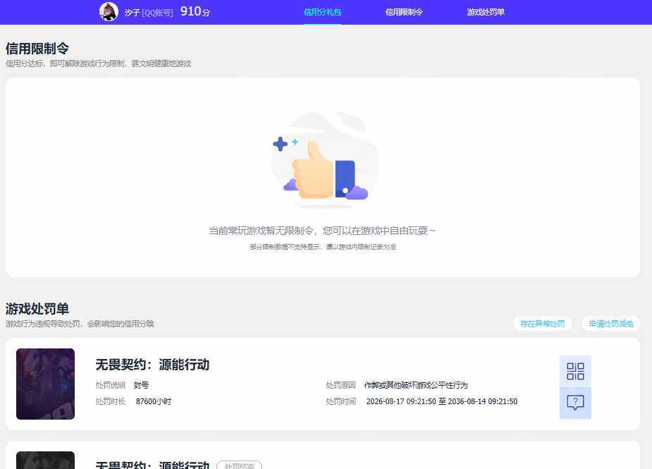Click the 910分 credit score
Viewport: 652px width, 469px height.
pyautogui.click(x=195, y=12)
